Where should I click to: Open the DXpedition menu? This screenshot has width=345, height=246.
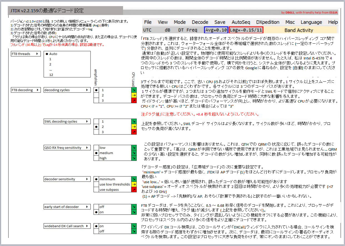(x=268, y=22)
